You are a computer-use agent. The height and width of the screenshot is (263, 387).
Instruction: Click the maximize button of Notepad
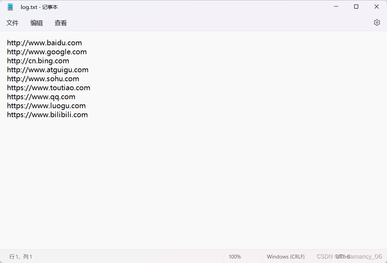point(356,7)
